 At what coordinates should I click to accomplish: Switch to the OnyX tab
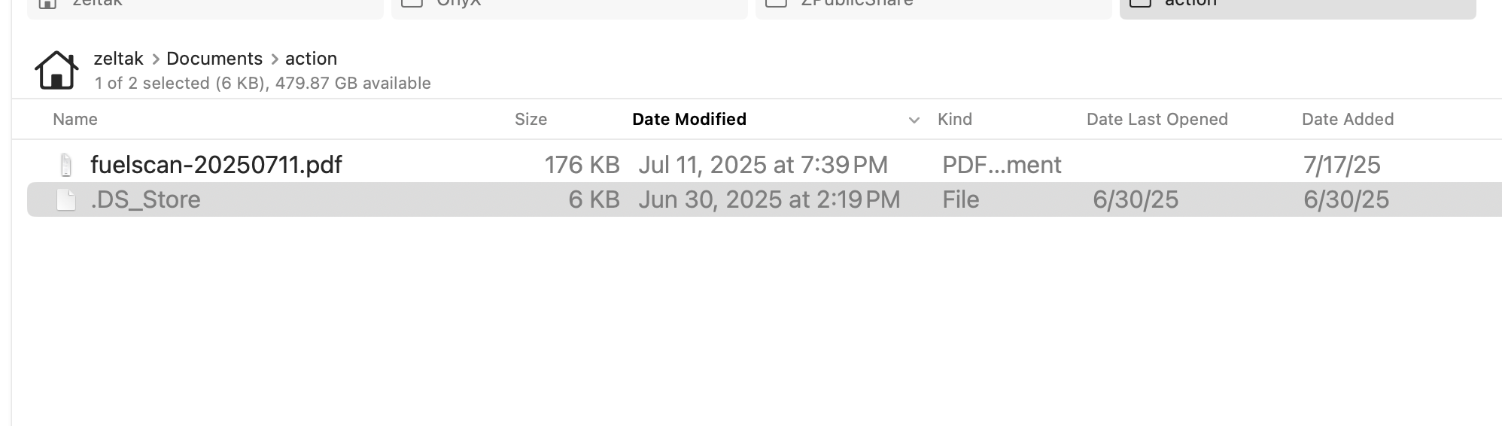point(569,6)
